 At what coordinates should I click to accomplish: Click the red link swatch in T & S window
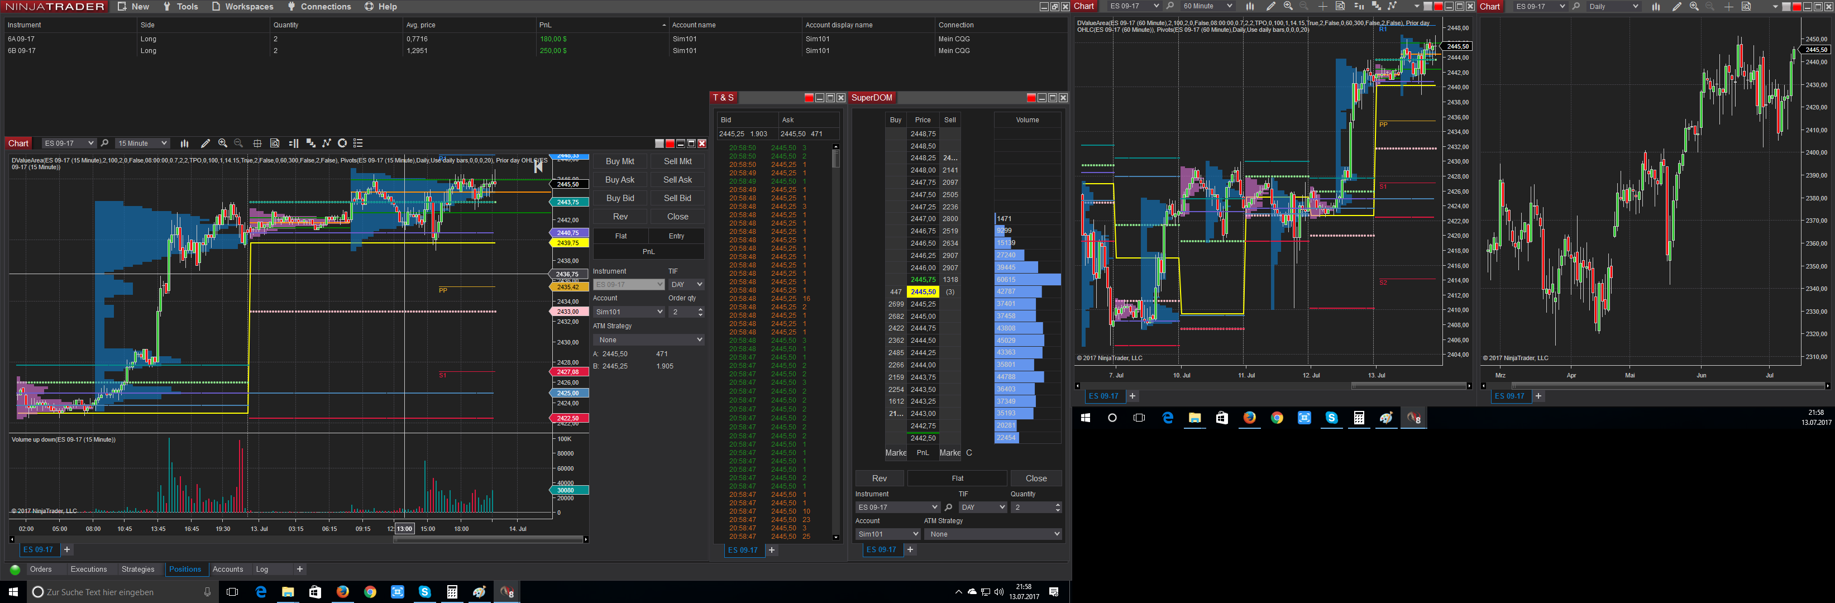click(809, 98)
